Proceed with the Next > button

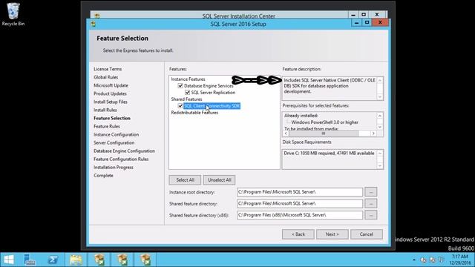coord(332,234)
